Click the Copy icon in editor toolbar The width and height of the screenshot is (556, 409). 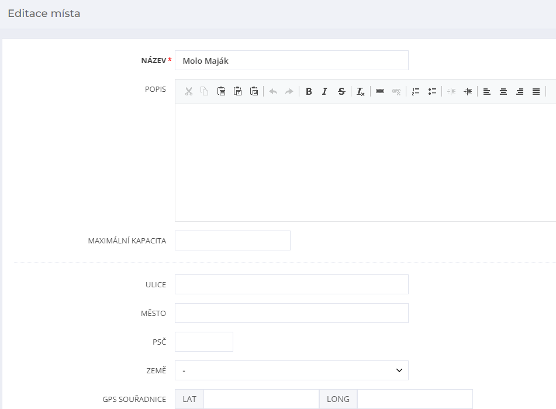coord(205,91)
